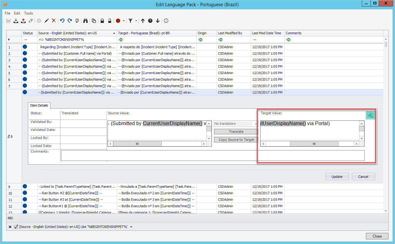Click inside the Target Value text box

pyautogui.click(x=309, y=131)
